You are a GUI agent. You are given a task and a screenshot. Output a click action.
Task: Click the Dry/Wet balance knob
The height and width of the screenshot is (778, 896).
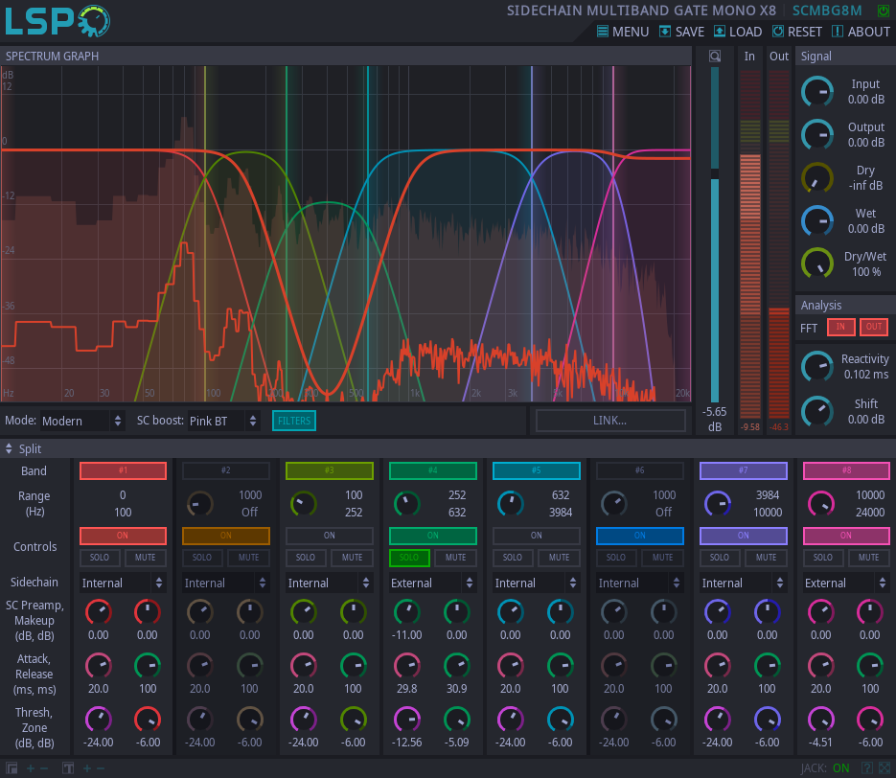coord(817,263)
